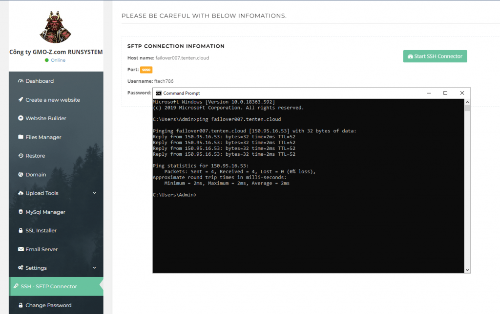Click the SSL Installer lock icon
This screenshot has height=314, width=500.
click(21, 231)
